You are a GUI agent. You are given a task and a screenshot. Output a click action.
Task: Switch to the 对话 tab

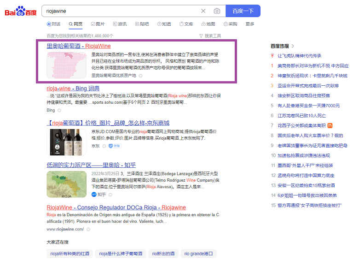53,24
